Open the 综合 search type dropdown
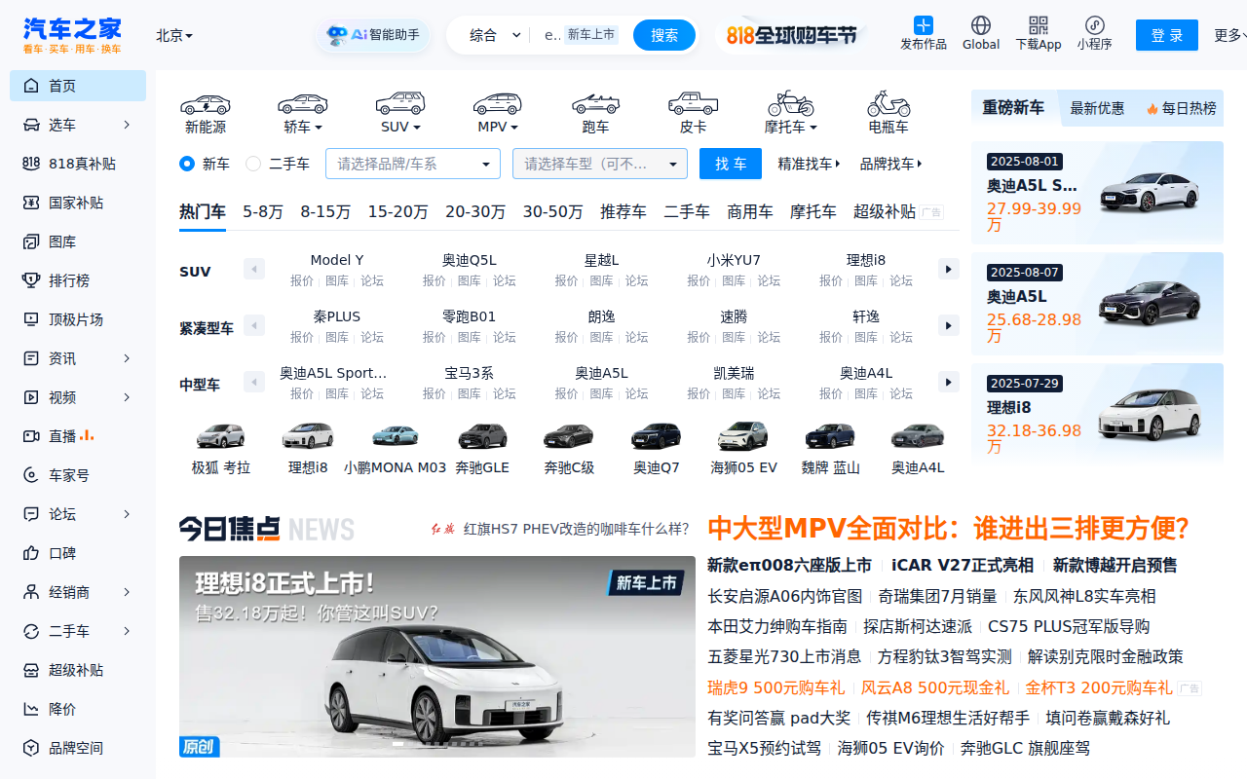The image size is (1247, 779). (x=495, y=35)
